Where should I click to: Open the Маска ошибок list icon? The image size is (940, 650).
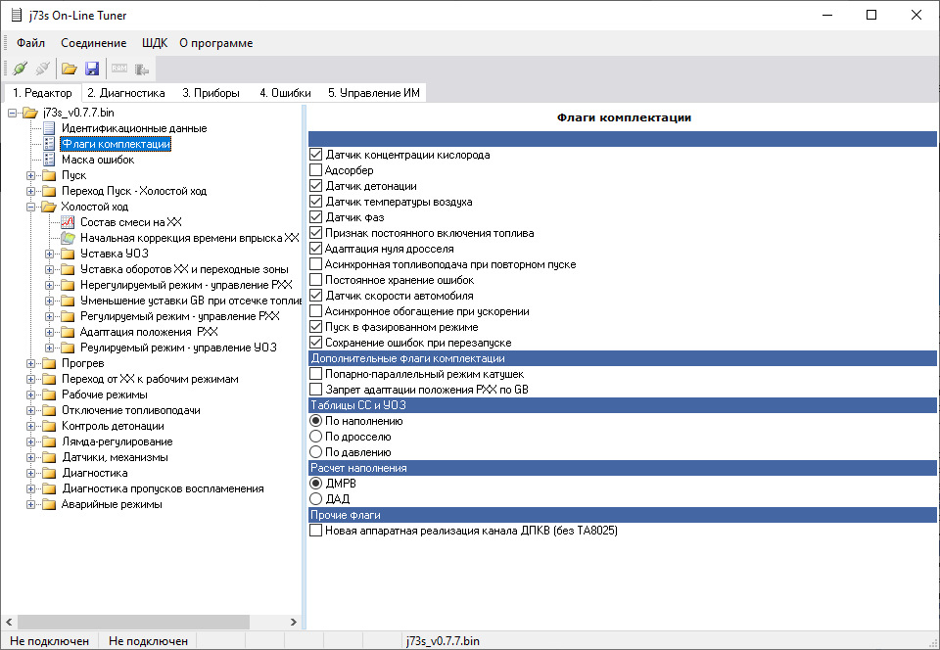(x=49, y=160)
